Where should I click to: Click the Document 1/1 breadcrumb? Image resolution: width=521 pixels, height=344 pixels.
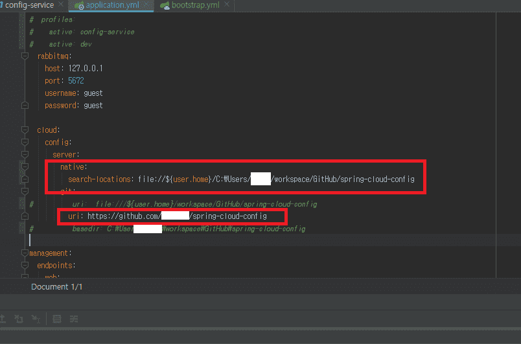tap(56, 287)
